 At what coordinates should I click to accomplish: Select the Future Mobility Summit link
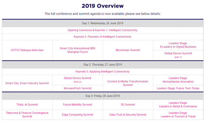pyautogui.click(x=77, y=105)
